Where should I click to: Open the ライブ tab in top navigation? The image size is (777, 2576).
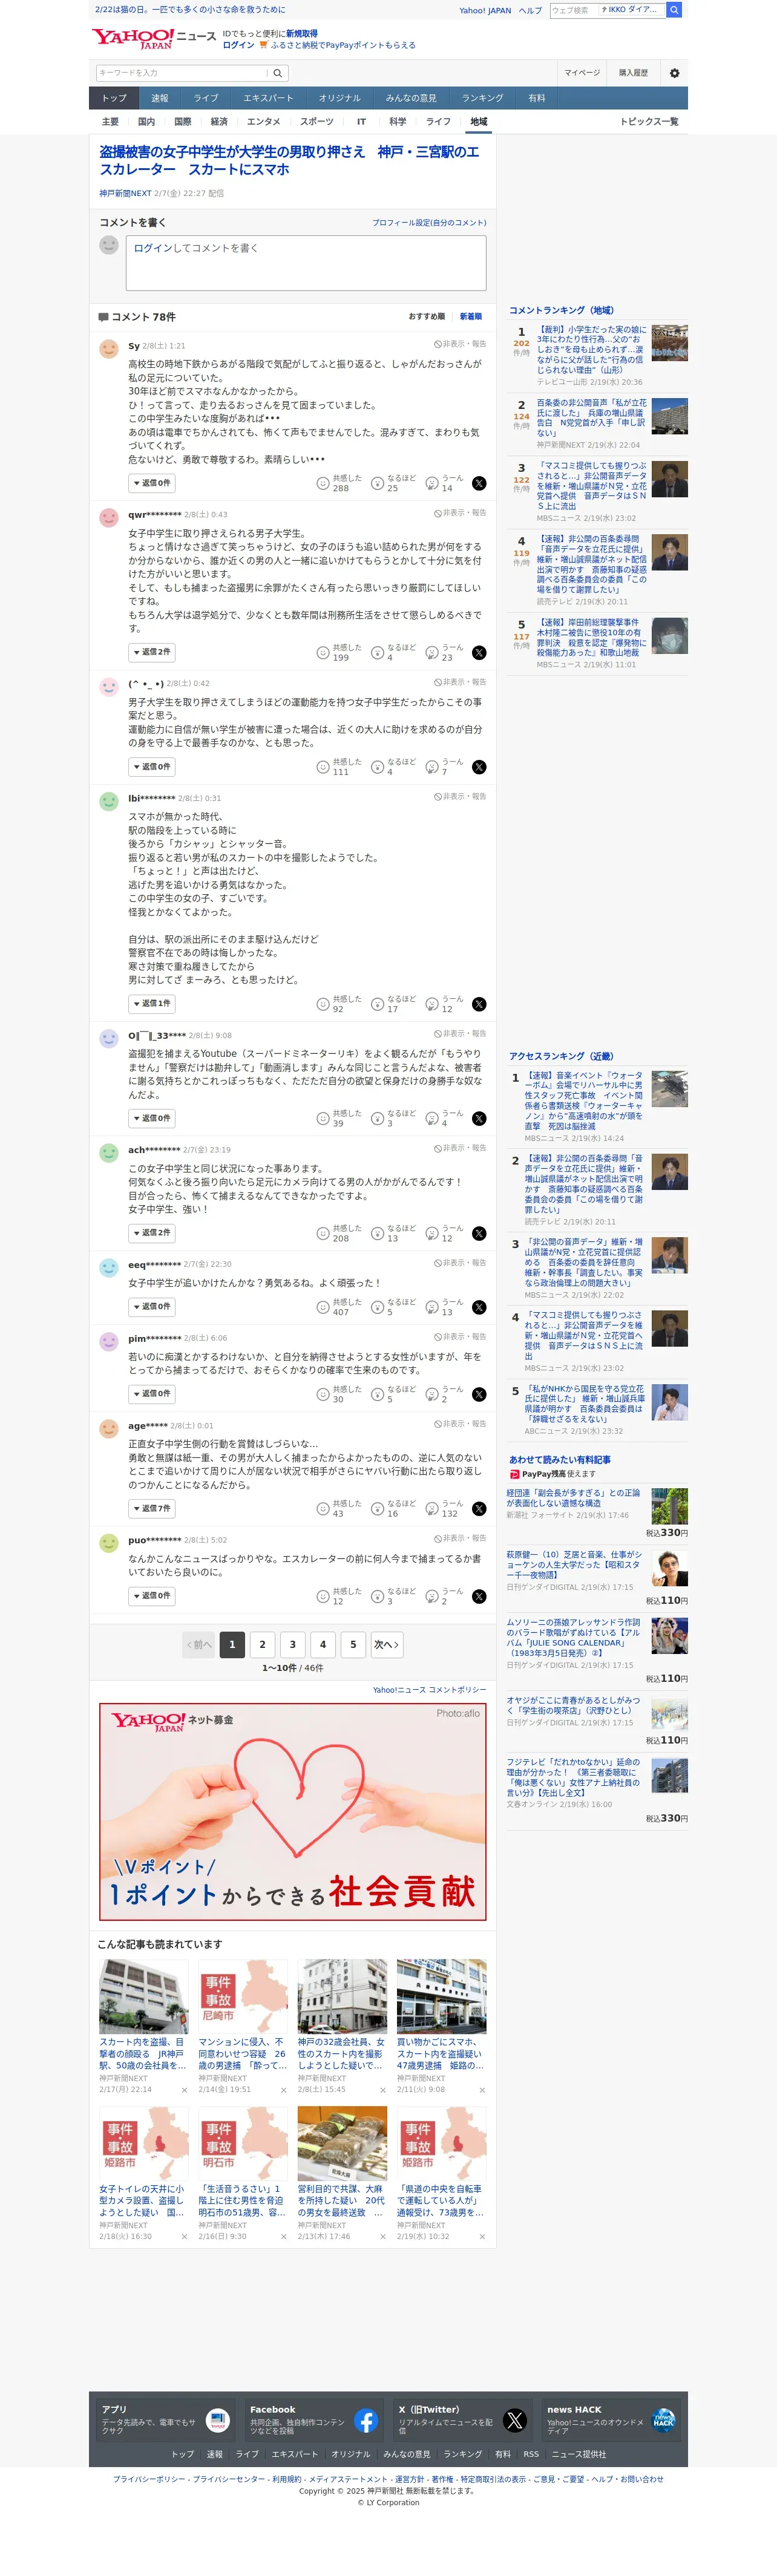coord(206,98)
